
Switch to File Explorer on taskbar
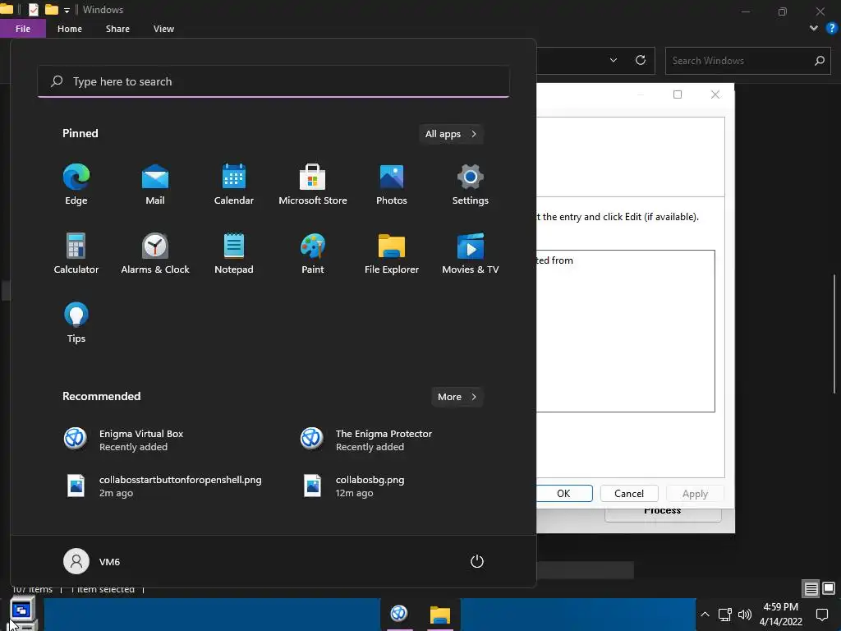(x=440, y=615)
